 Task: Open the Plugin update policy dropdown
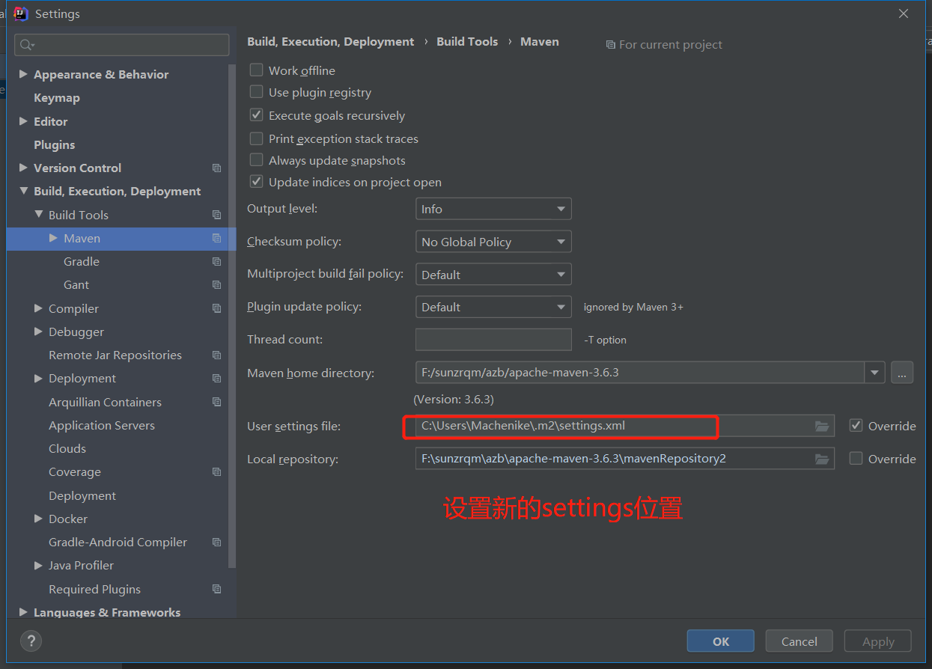click(x=493, y=307)
